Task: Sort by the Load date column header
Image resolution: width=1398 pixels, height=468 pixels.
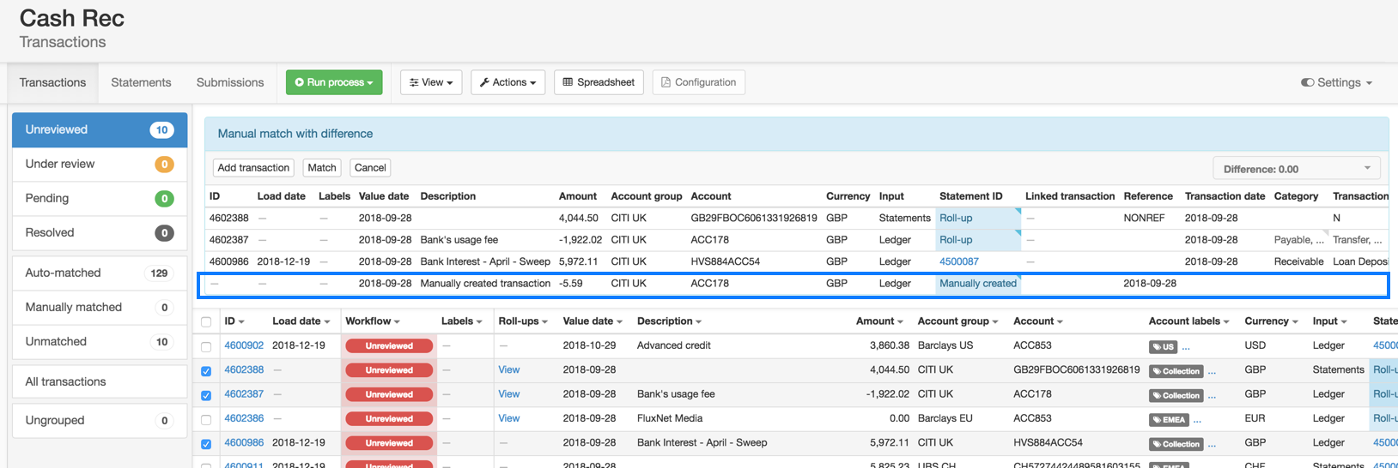Action: [x=301, y=321]
